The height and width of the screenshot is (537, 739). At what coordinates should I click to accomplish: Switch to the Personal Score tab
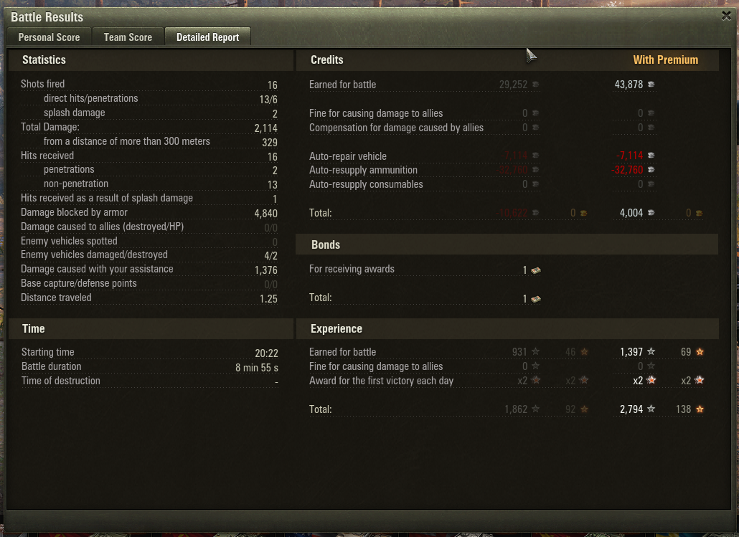pyautogui.click(x=49, y=37)
